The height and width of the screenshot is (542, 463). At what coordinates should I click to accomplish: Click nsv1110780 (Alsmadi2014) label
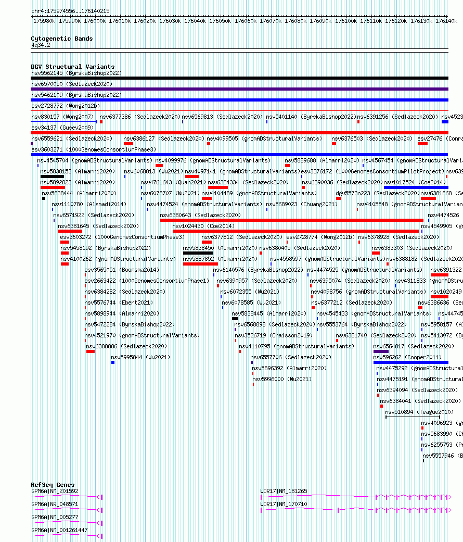coord(89,204)
